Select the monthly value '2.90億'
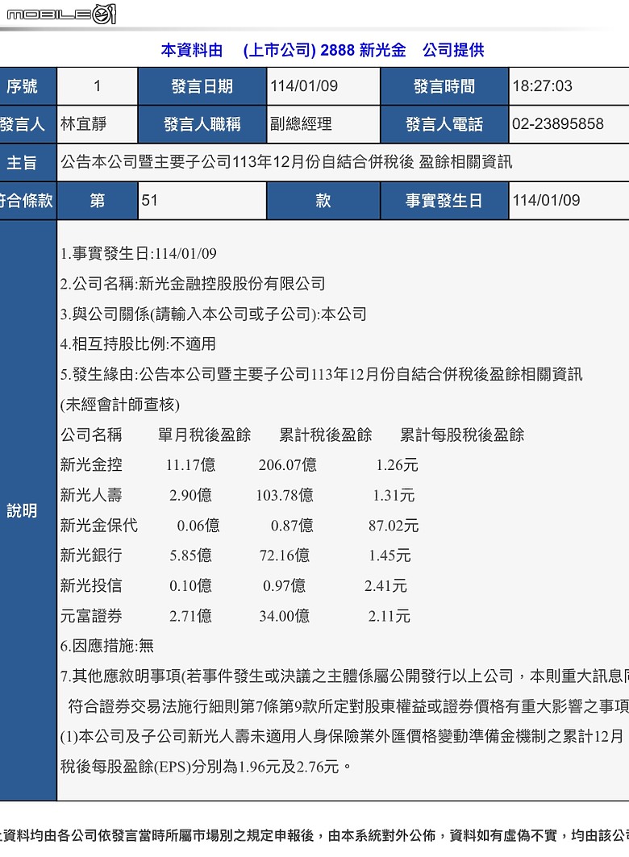Screen dimensions: 629x857 (190, 495)
